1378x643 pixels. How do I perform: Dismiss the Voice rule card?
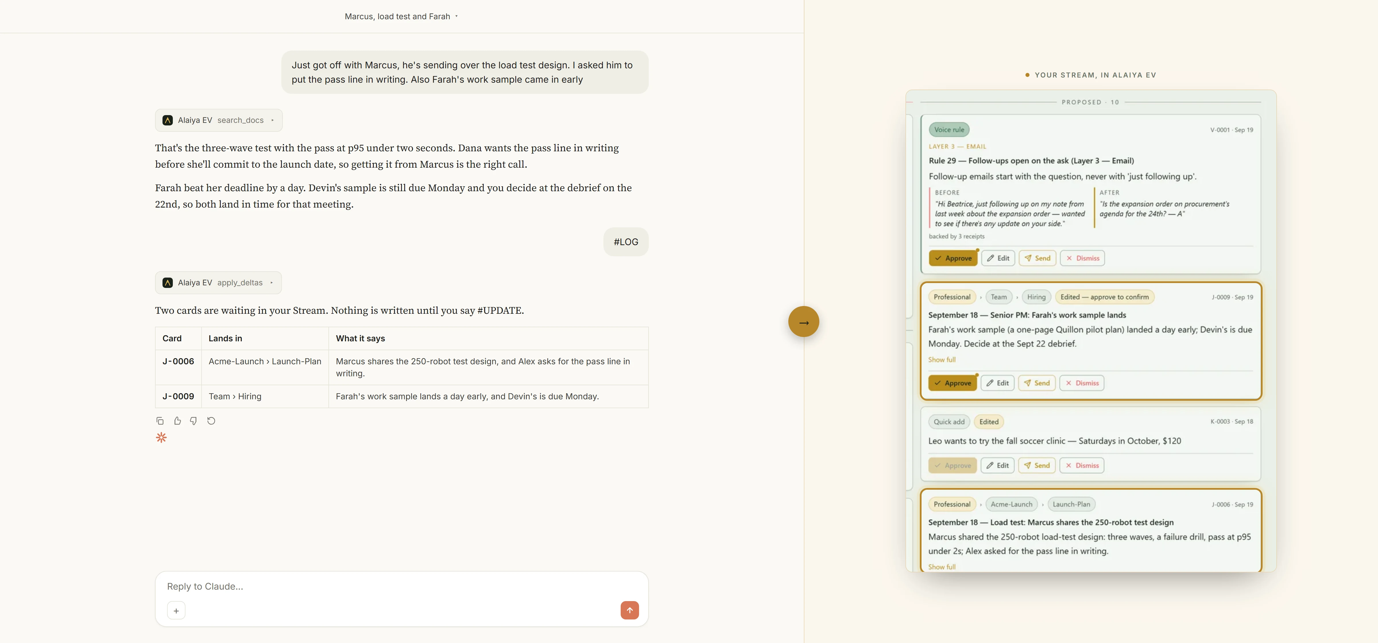1082,258
